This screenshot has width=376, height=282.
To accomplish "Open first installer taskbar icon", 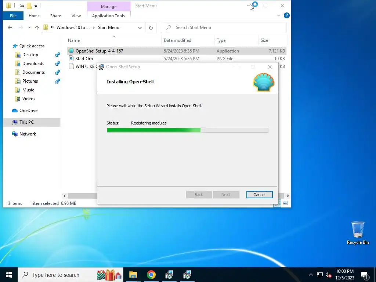I will point(169,275).
